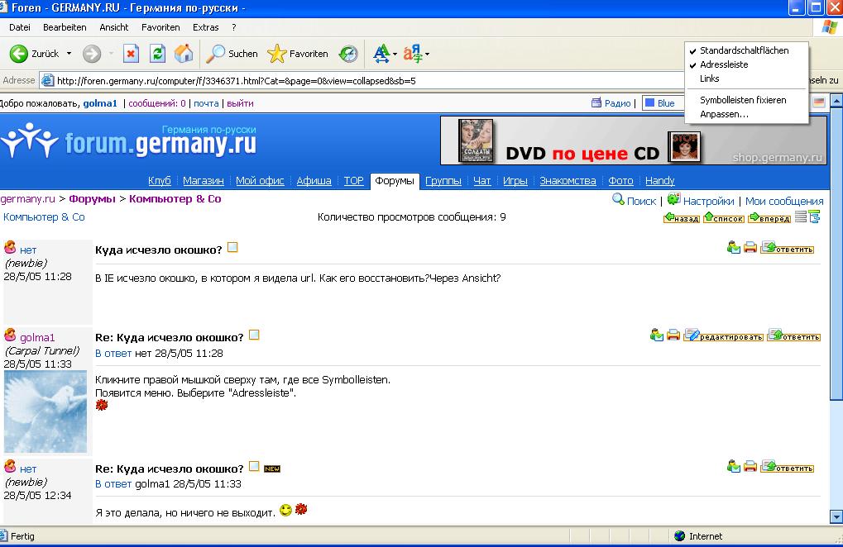
Task: Expand the Zurück button history dropdown arrow
Action: click(69, 54)
